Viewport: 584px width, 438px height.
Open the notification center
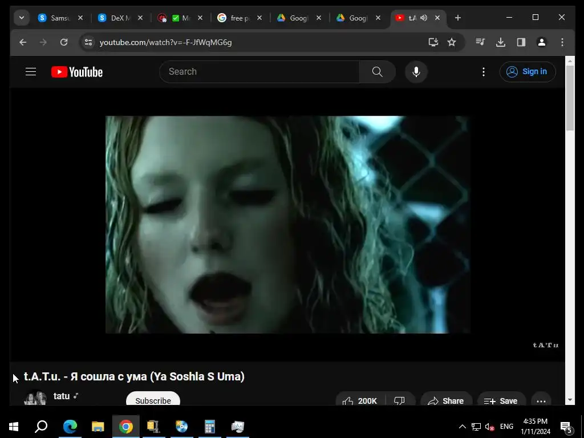tap(566, 427)
